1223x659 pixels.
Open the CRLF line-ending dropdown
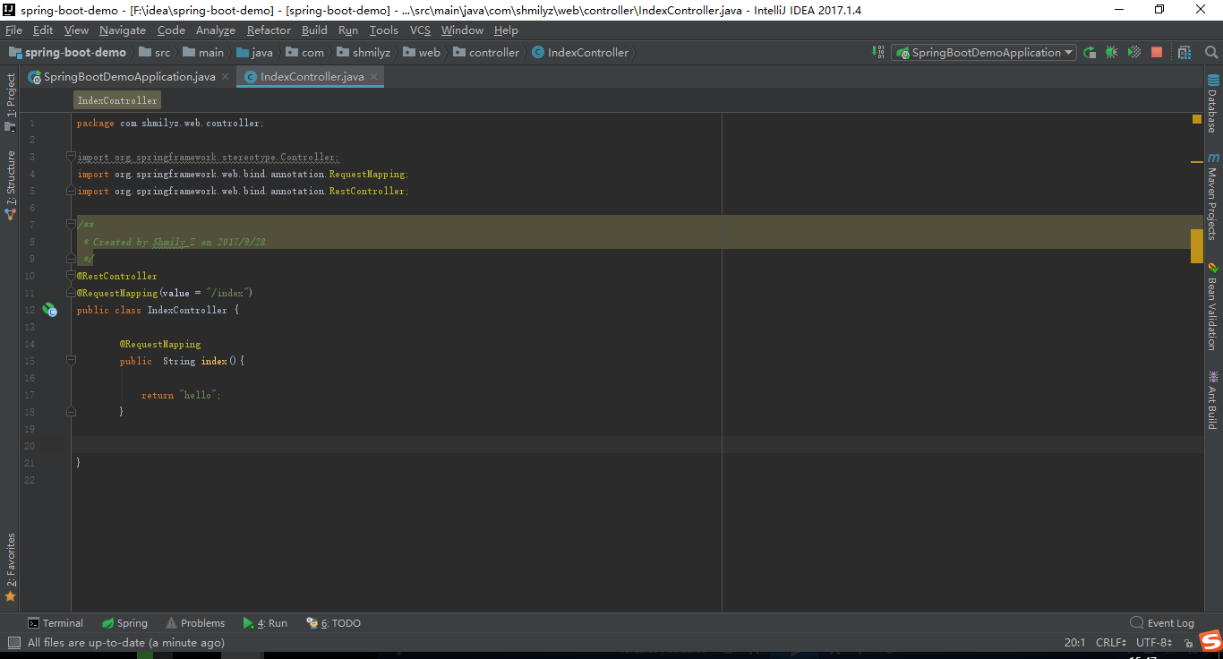pyautogui.click(x=1110, y=642)
